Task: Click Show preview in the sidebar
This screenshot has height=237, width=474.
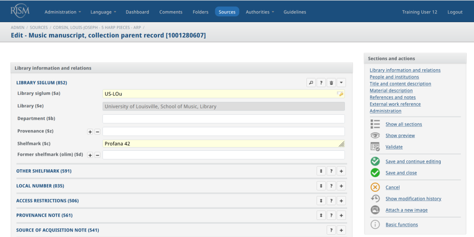Action: 400,136
